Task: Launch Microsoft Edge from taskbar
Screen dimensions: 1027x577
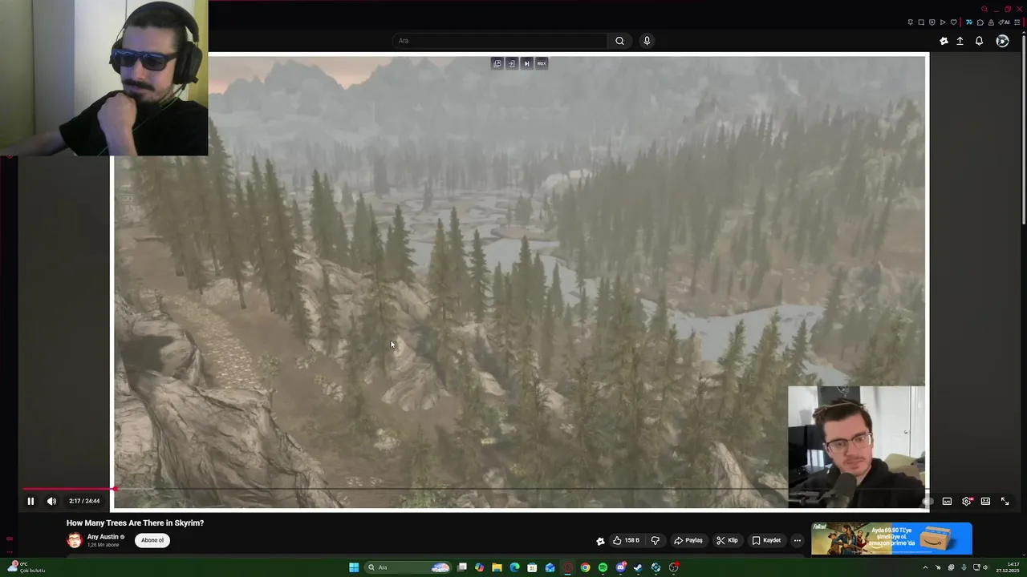Action: tap(514, 567)
